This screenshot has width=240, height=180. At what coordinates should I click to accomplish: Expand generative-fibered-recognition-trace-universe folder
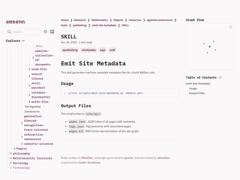pos(22,123)
